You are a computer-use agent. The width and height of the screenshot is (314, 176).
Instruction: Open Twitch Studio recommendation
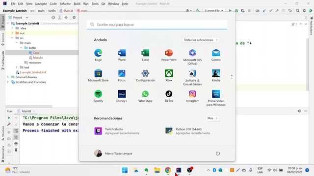[117, 131]
